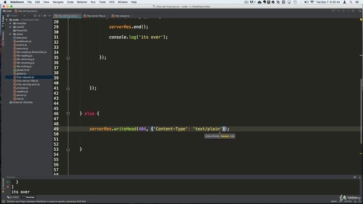This screenshot has height=204, width=363.
Task: Open the Refactor menu
Action: [82, 2]
